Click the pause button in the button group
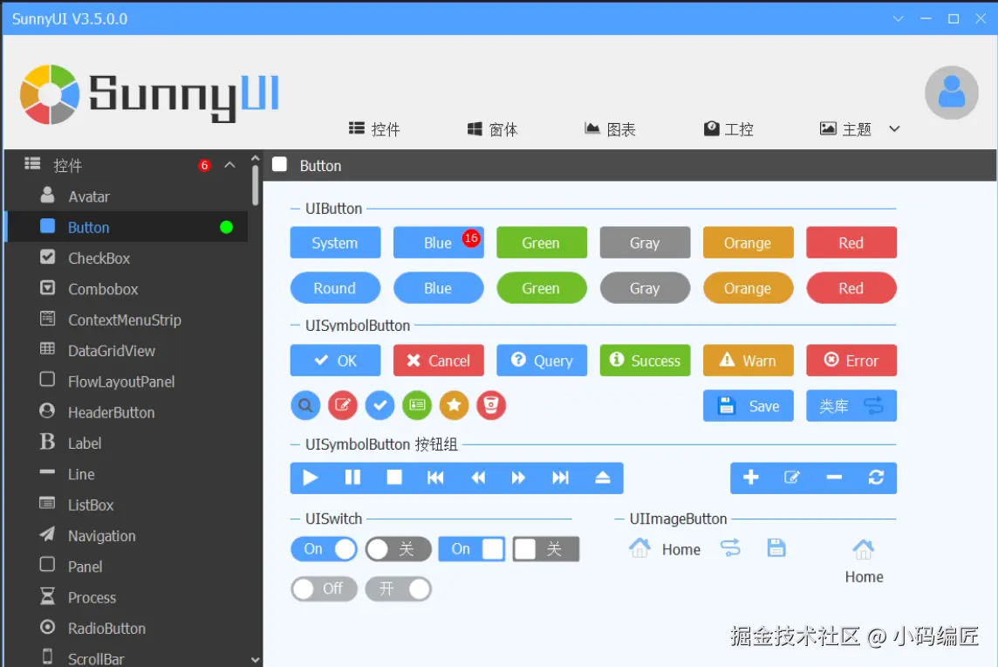The width and height of the screenshot is (998, 667). pyautogui.click(x=352, y=478)
